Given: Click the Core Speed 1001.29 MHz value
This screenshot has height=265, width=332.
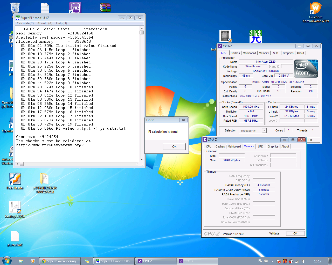Looking at the screenshot, I should 251,107.
